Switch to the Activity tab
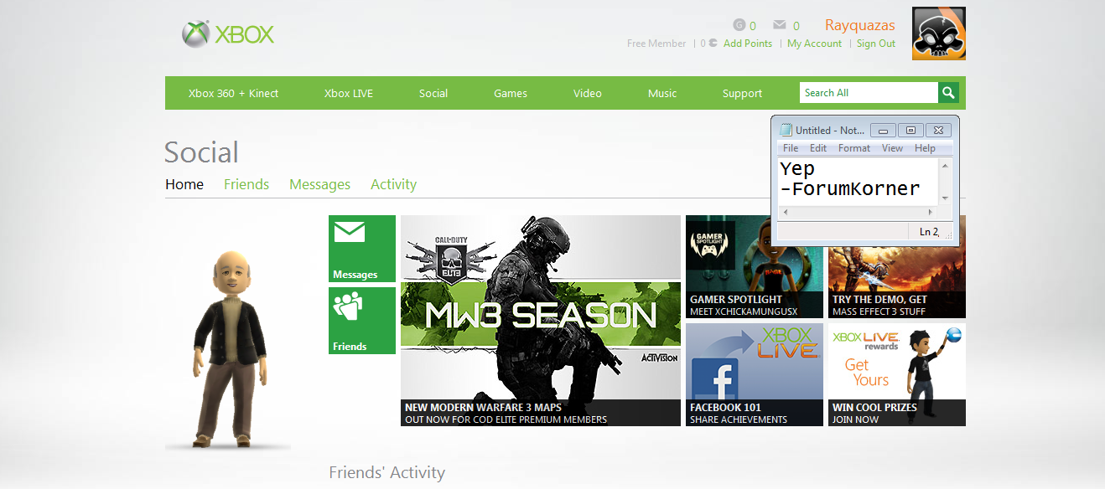 click(x=394, y=184)
